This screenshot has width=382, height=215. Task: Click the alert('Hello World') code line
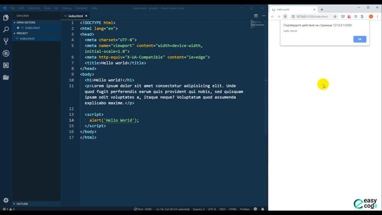point(114,120)
